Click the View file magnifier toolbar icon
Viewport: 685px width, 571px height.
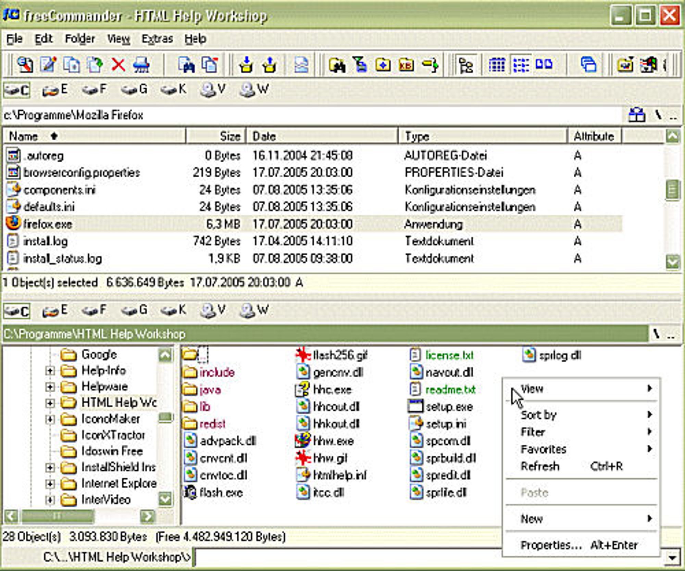click(25, 64)
